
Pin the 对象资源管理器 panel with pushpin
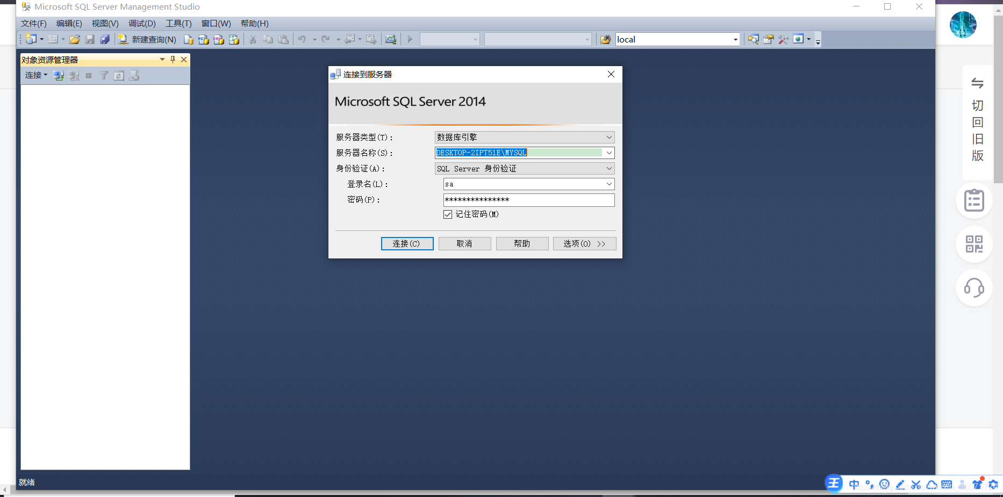click(173, 60)
